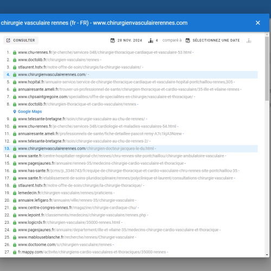Click lock icon for result 7 chpsaintgregoire
Image resolution: width=271 pixels, height=271 pixels.
(x=15, y=97)
